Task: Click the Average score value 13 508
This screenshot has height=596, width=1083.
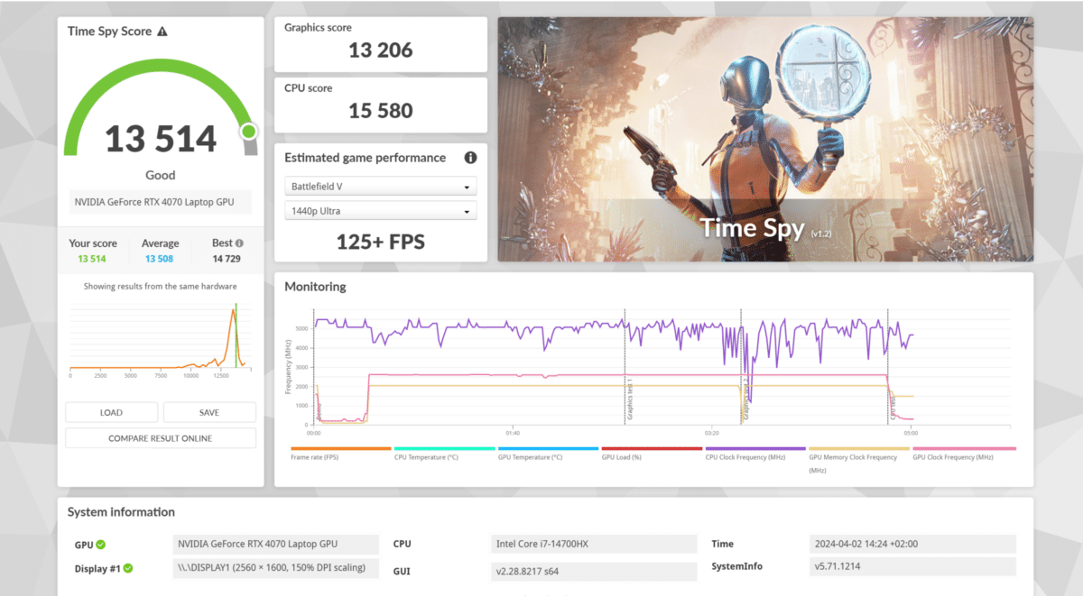Action: coord(160,259)
